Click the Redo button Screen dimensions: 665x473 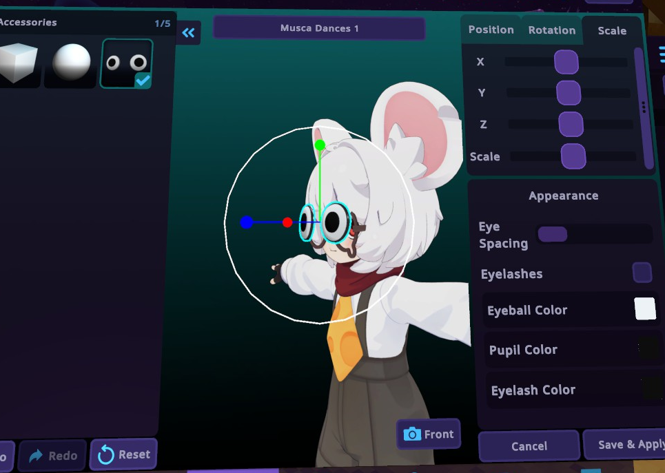pyautogui.click(x=52, y=456)
